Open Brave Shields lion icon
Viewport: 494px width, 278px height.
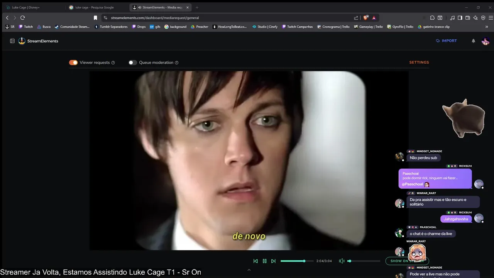click(366, 18)
